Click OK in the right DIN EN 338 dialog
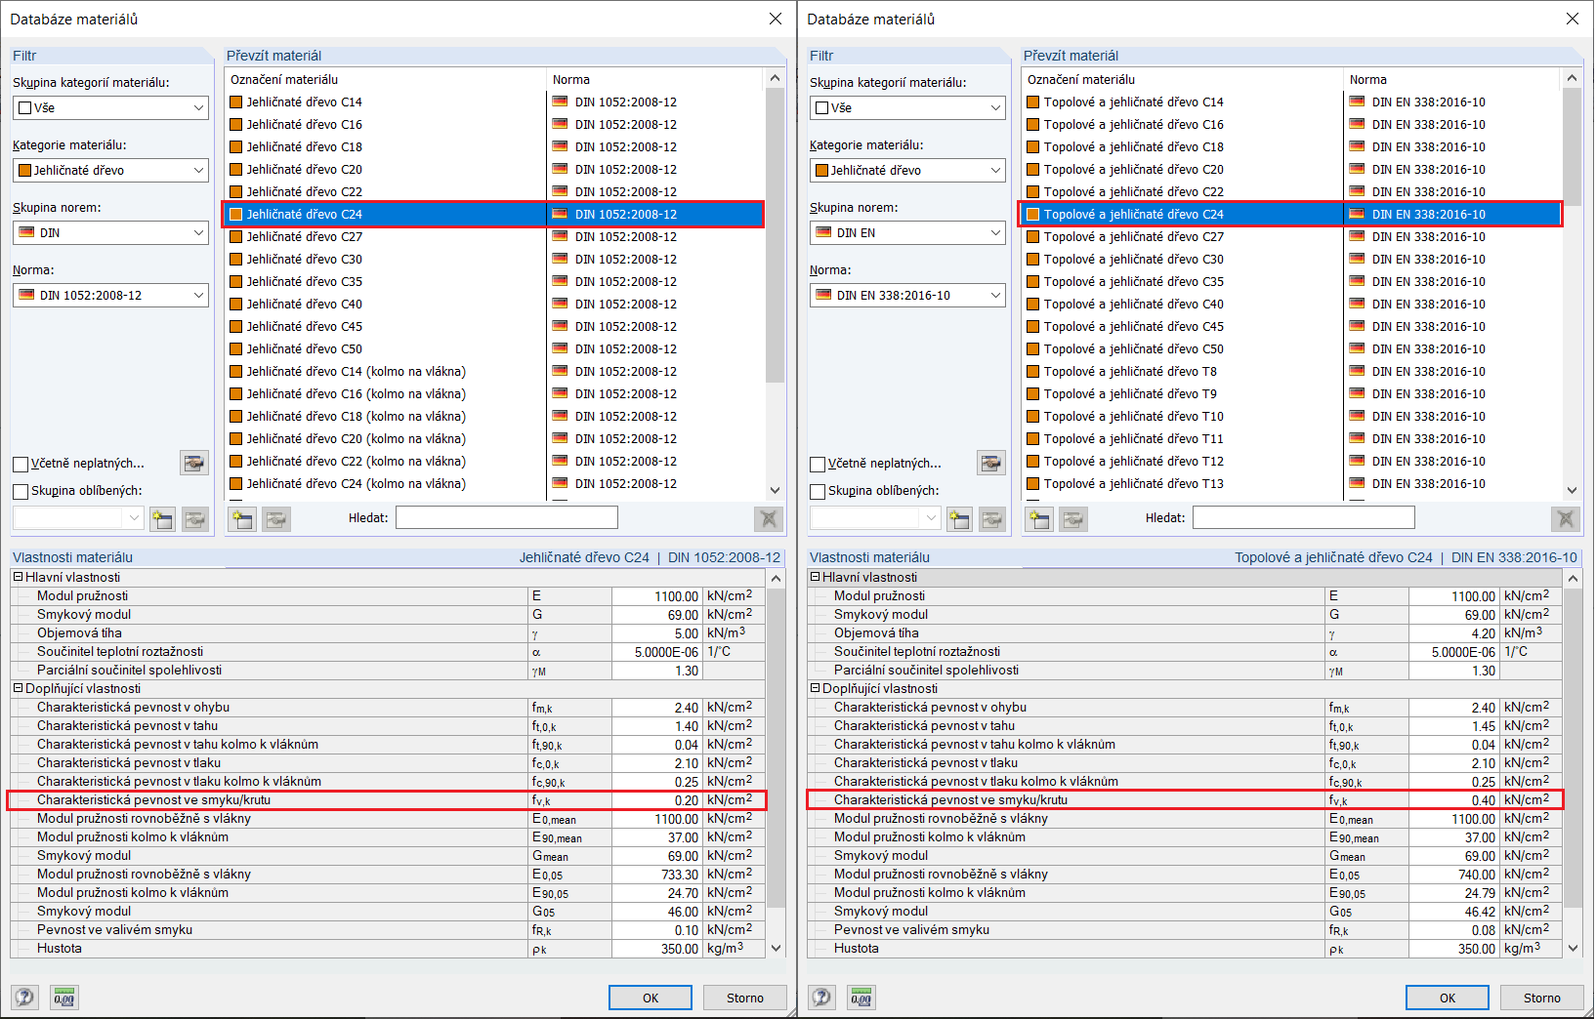 point(1448,998)
